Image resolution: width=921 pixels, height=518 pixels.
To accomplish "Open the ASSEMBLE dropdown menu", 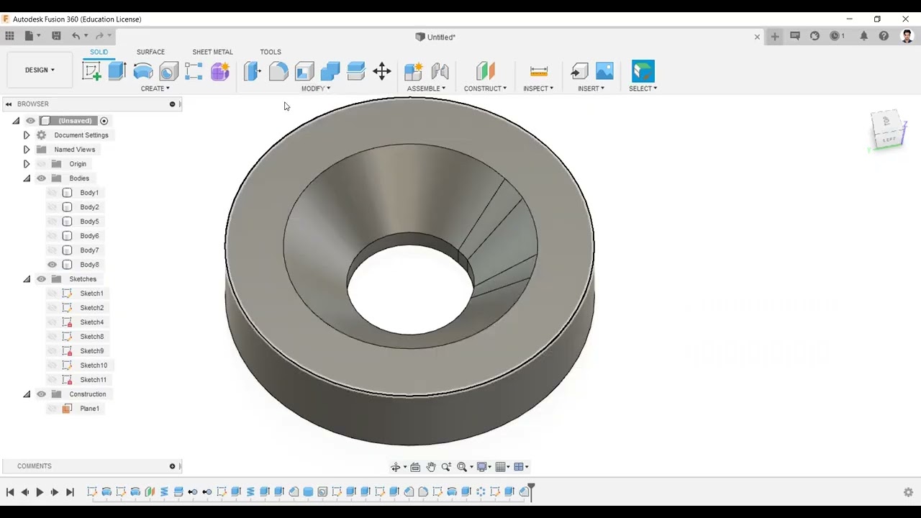I will click(x=426, y=88).
